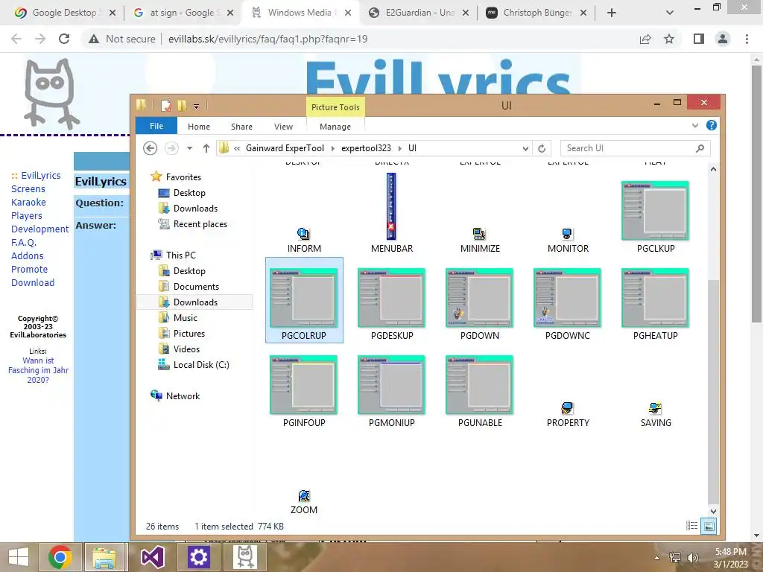This screenshot has width=763, height=572.
Task: Open the Home ribbon tab
Action: 198,127
